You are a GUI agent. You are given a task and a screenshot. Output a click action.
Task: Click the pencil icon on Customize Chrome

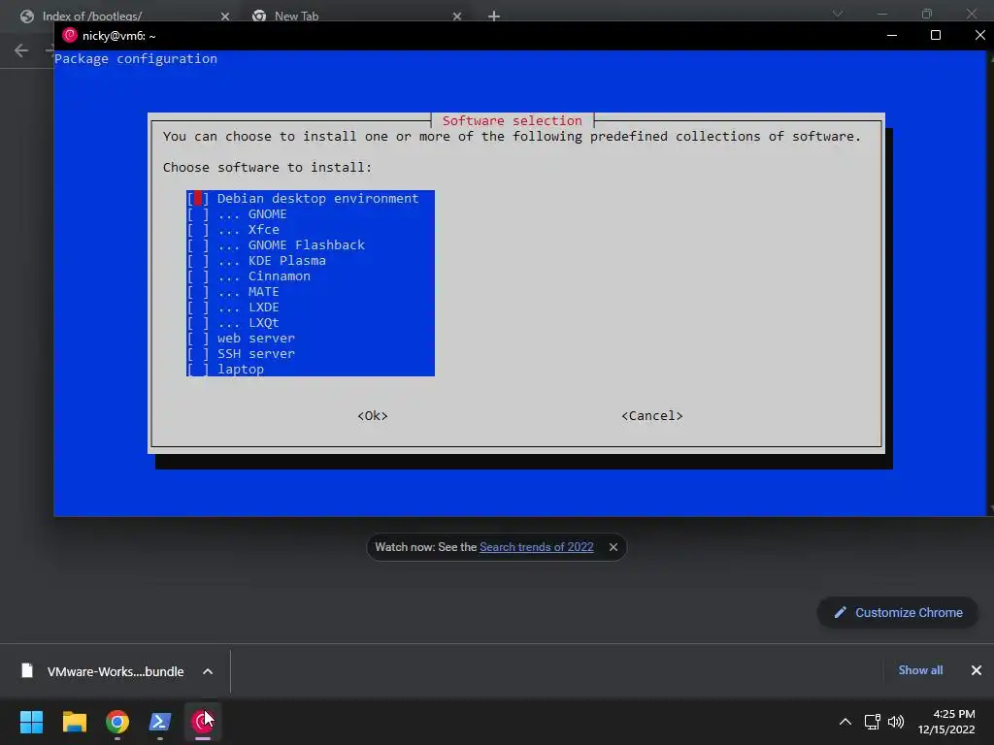pyautogui.click(x=840, y=613)
